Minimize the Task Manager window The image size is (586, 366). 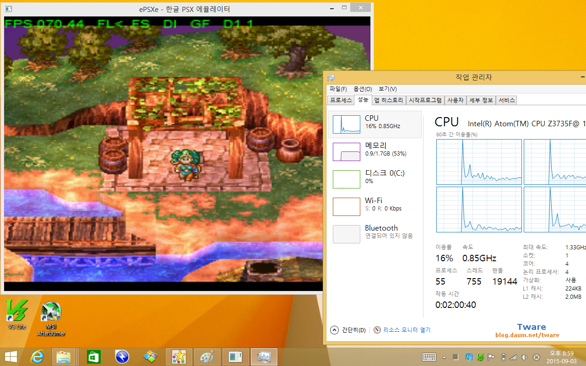(582, 77)
